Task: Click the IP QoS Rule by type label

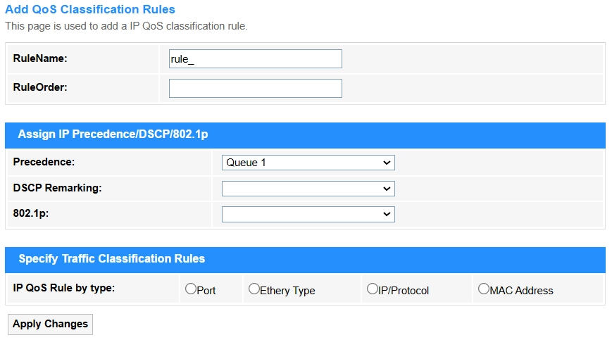Action: (x=64, y=288)
